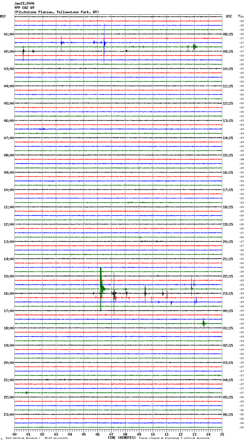Click the 18:00 MST time label

click(9, 328)
